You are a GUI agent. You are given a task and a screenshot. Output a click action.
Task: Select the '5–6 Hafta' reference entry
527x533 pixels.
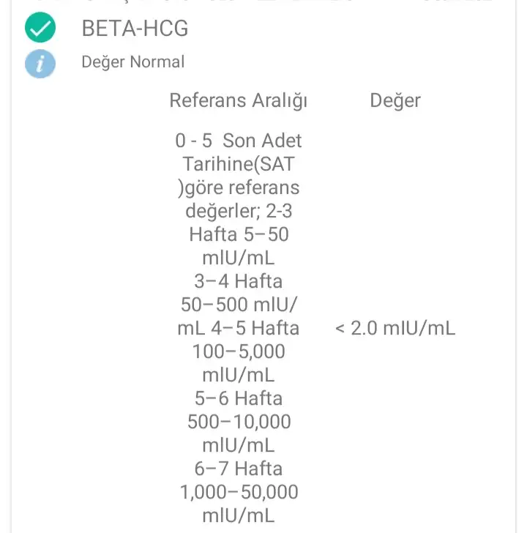[239, 398]
